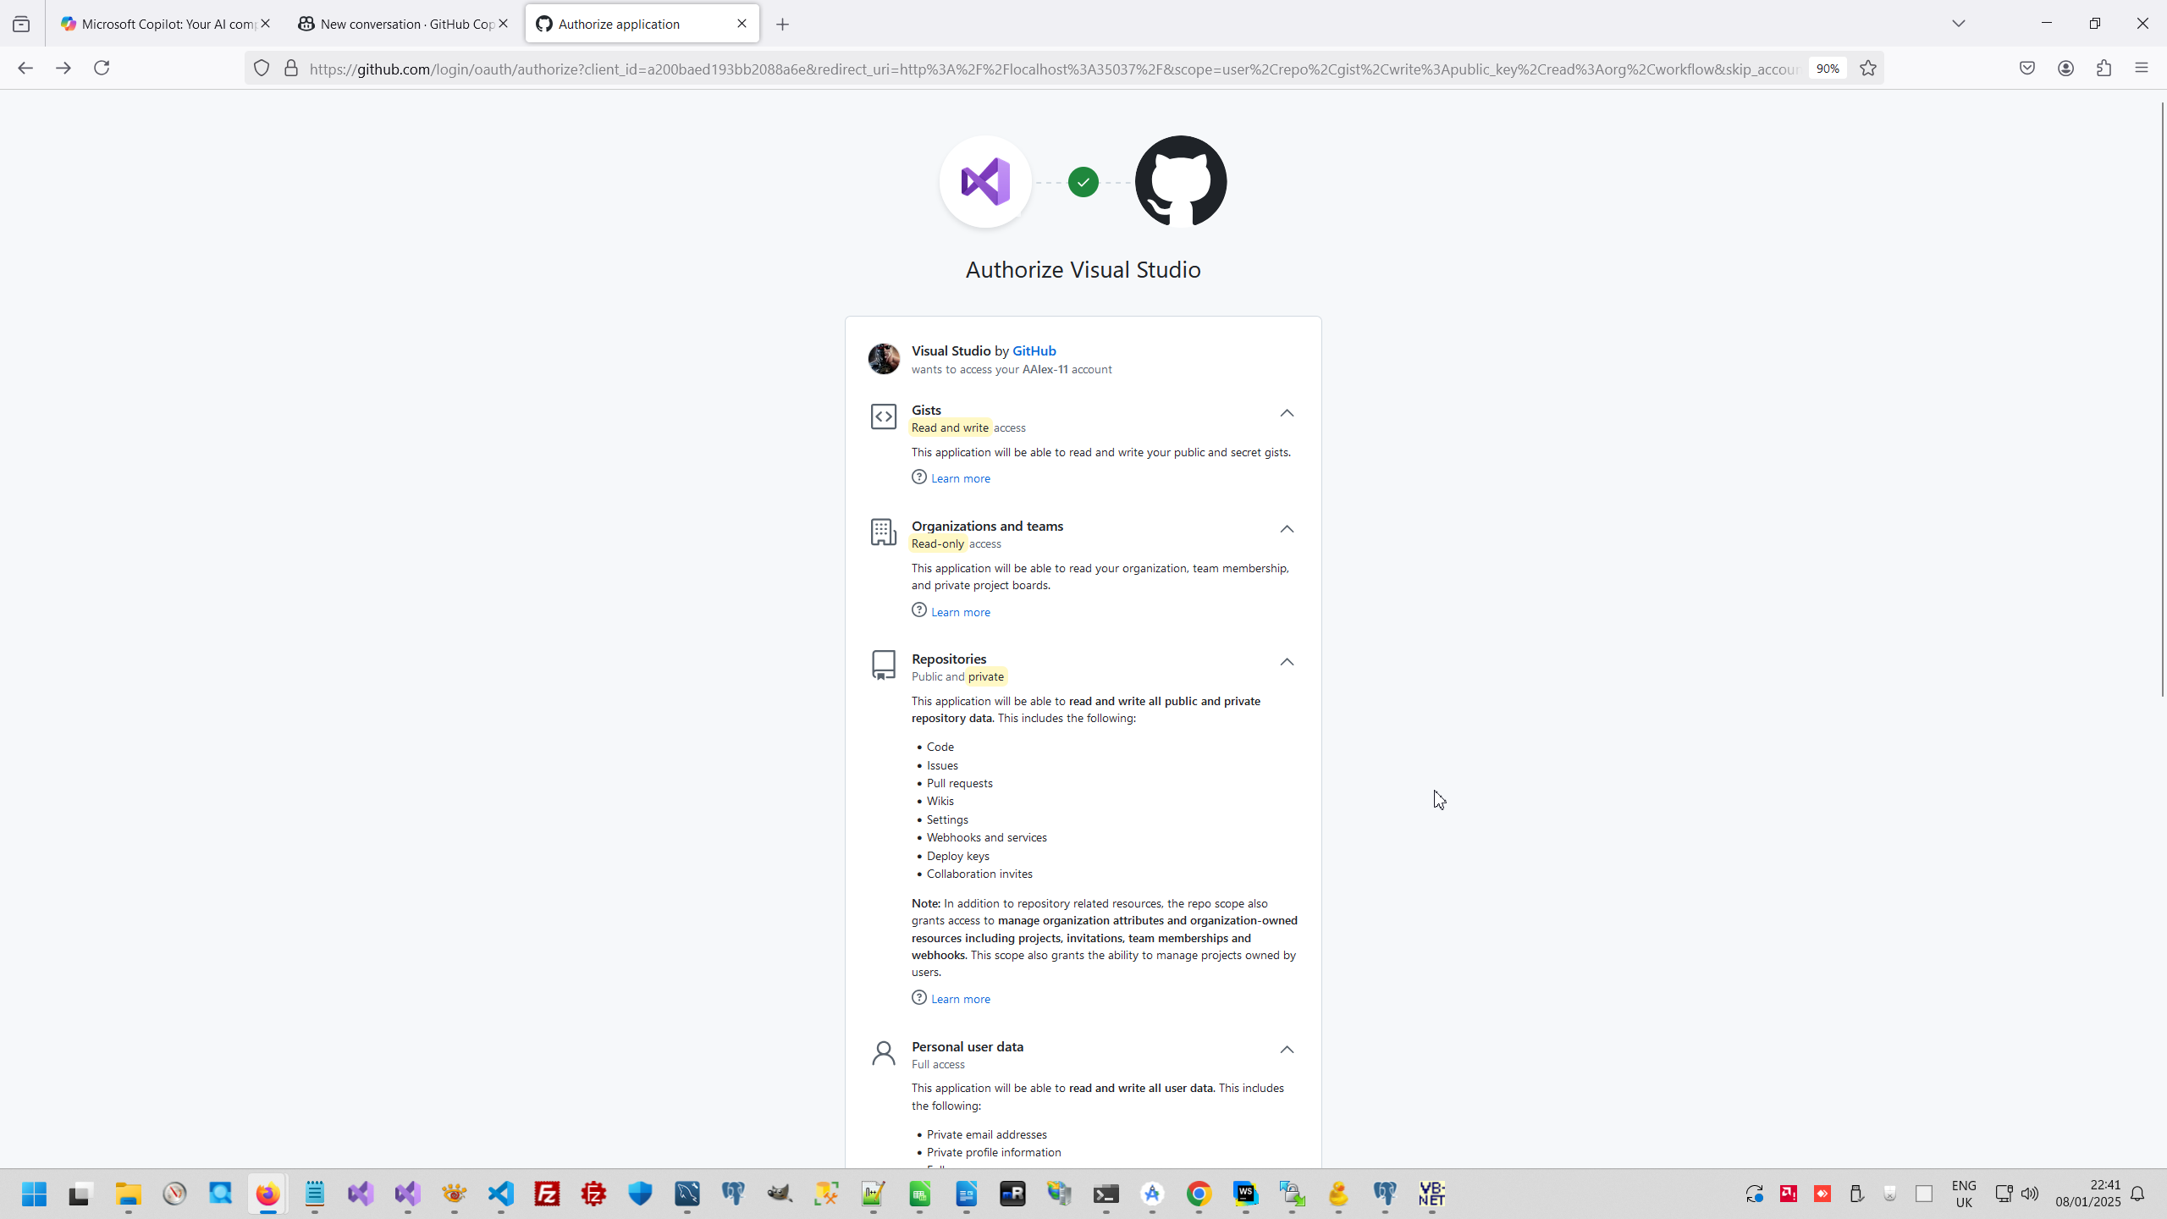
Task: Click the bookmark star icon
Action: [1868, 69]
